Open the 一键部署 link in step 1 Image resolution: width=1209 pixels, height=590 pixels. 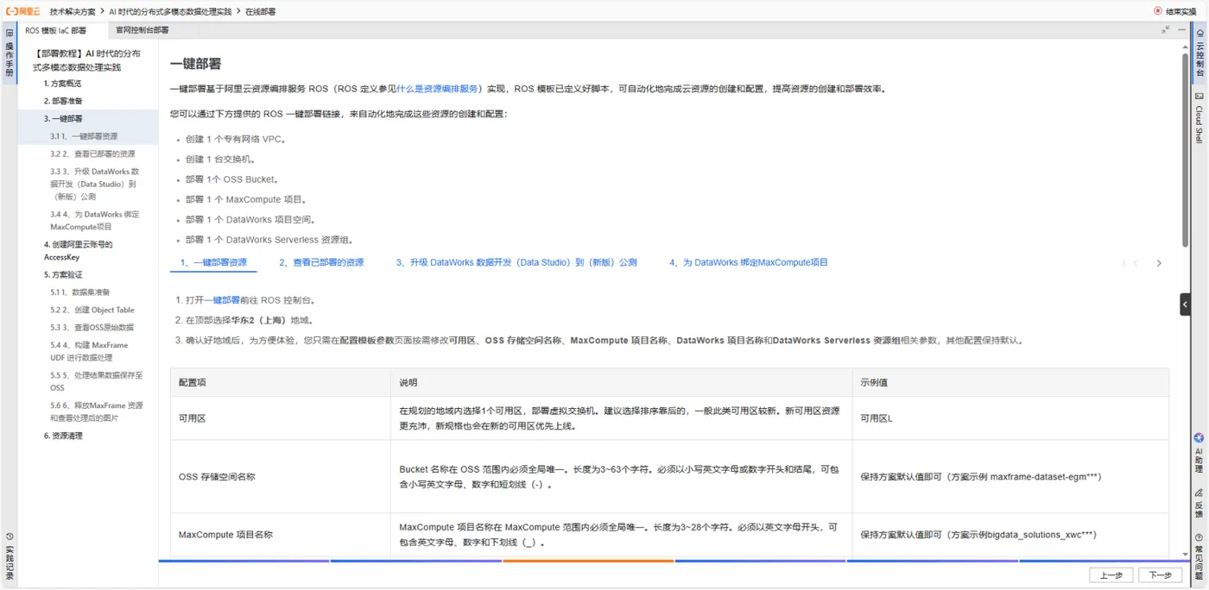222,300
